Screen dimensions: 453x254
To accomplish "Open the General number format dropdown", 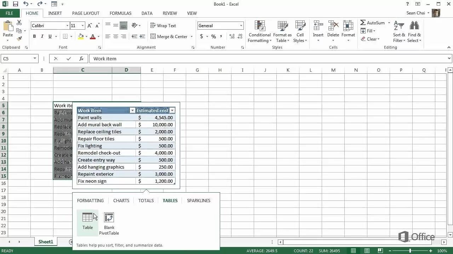I will click(241, 26).
